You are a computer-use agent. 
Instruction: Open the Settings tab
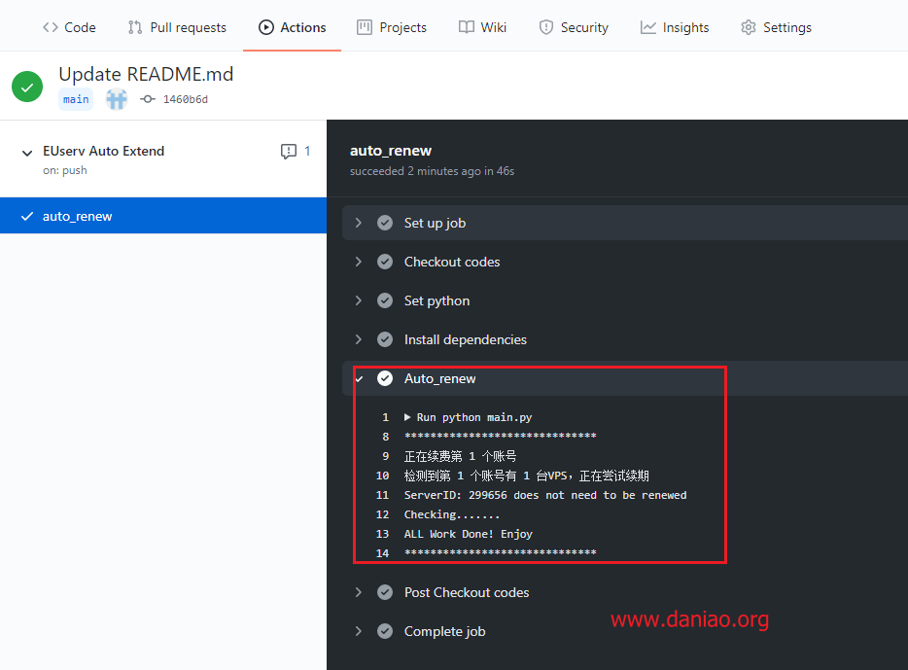coord(776,27)
